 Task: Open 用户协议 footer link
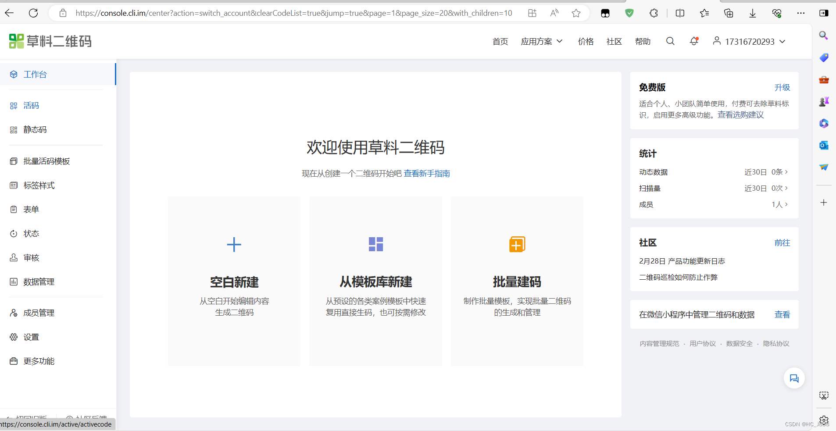703,344
